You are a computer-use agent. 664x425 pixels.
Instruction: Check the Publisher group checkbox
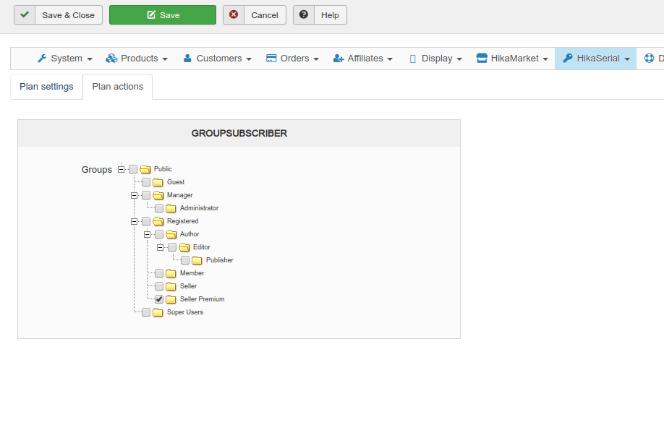185,260
